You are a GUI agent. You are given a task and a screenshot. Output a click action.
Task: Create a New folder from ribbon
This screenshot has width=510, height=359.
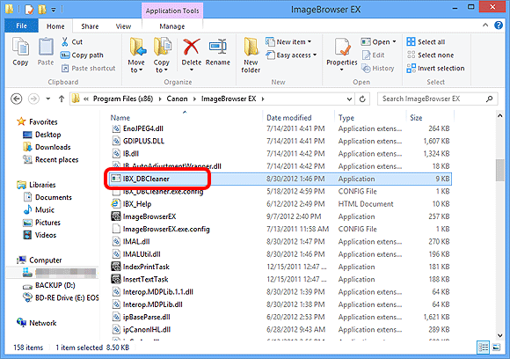[251, 55]
